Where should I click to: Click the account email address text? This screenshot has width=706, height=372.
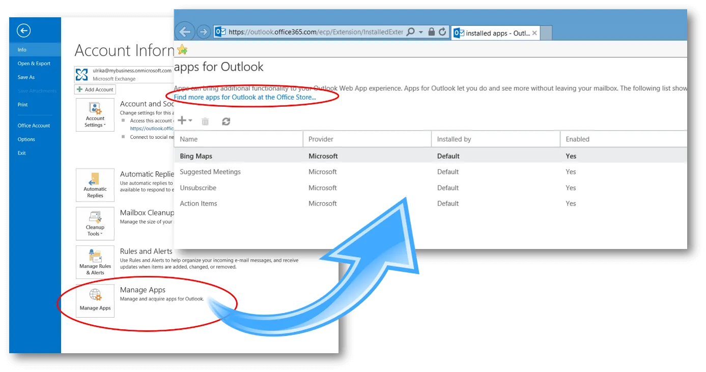tap(132, 71)
